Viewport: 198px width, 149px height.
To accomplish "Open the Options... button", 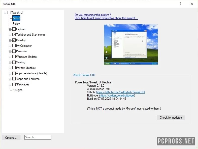I will (11, 137).
